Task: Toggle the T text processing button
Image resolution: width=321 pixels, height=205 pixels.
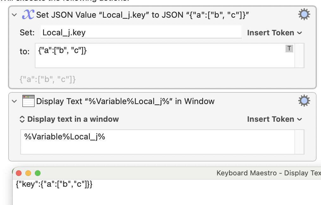Action: pos(289,48)
